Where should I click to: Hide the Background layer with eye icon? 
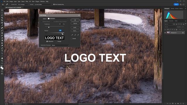point(165,33)
